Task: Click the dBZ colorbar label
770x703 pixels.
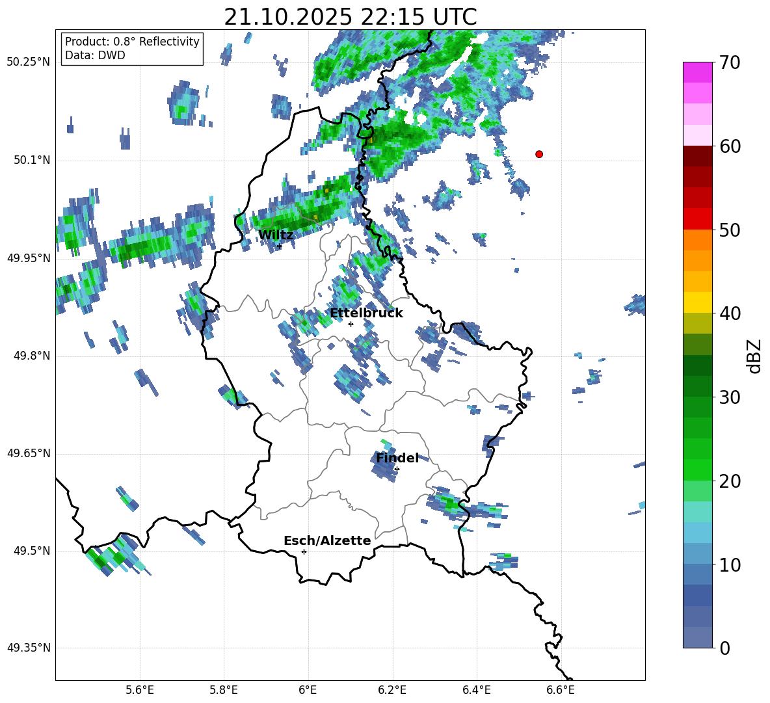Action: pos(754,356)
